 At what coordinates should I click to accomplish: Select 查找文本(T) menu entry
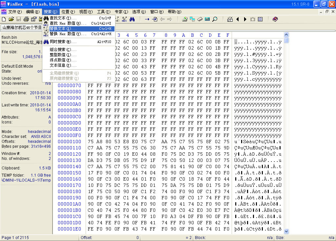(x=79, y=18)
